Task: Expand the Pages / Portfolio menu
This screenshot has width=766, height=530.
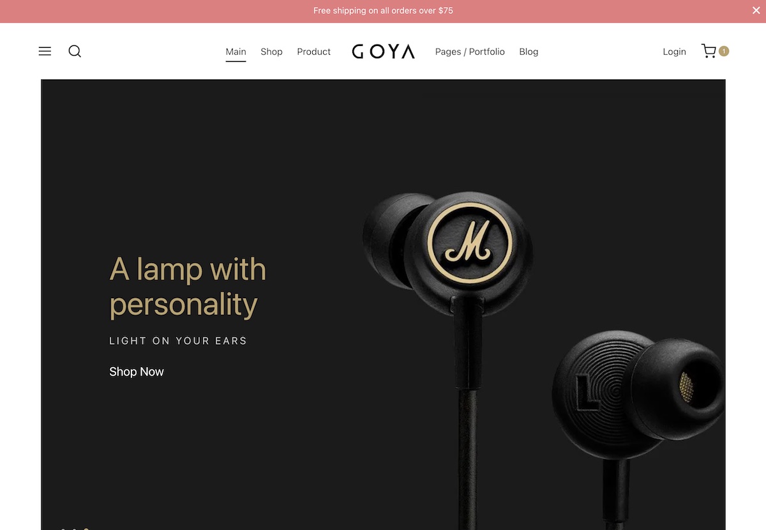Action: click(x=470, y=52)
